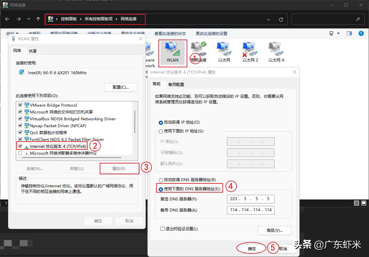
Task: Click the back navigation arrow
Action: coord(7,19)
